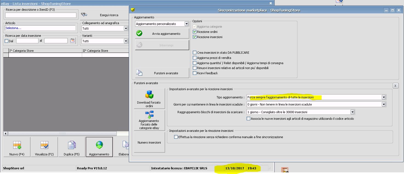Start sync with Avvia aggiornamento
The image size is (404, 174).
[162, 33]
